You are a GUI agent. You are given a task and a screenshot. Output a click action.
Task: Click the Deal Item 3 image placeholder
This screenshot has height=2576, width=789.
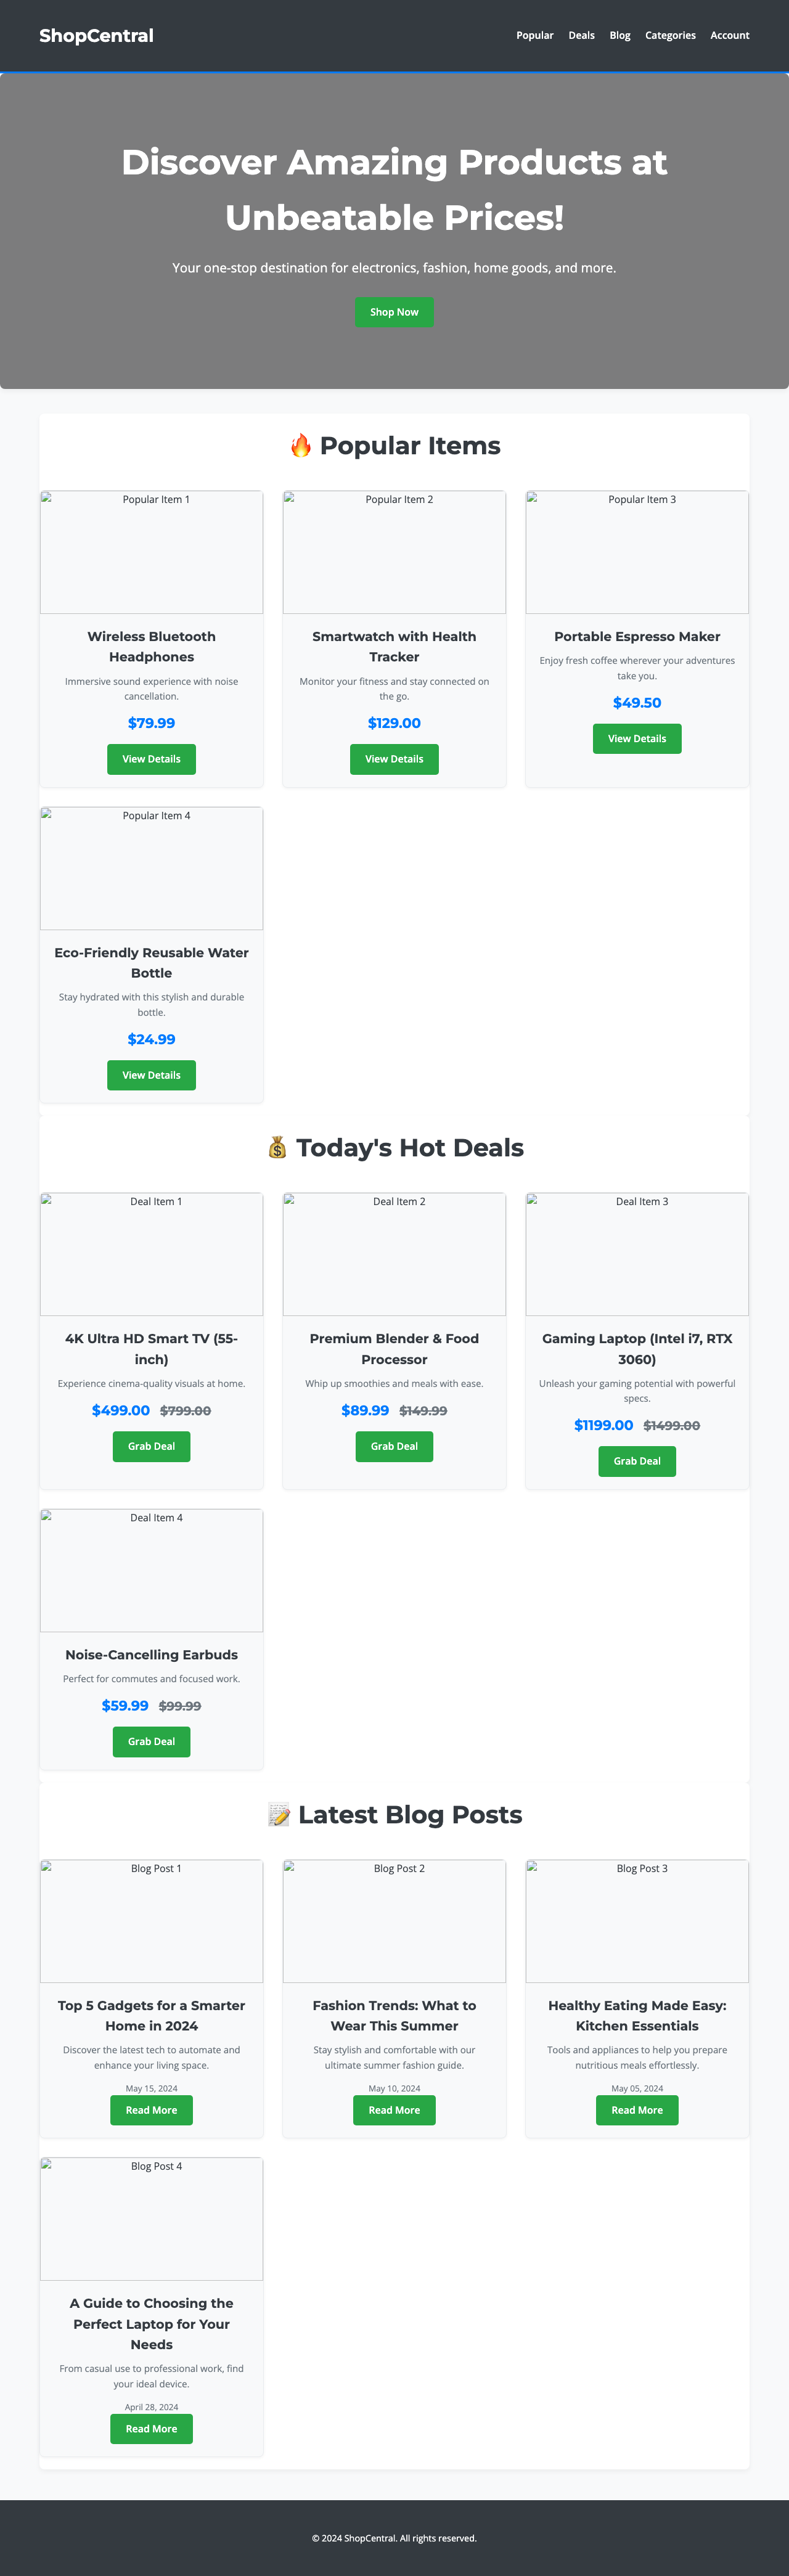(x=637, y=1254)
